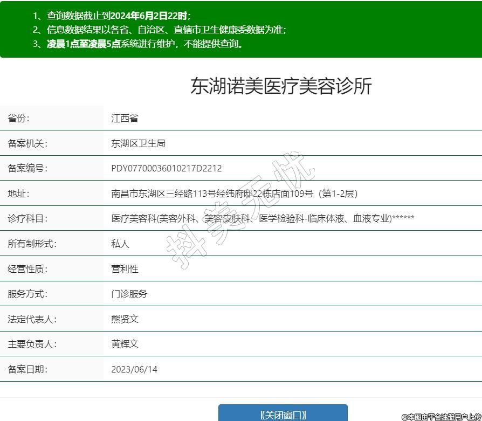
Task: Click the 江西省 province value
Action: [x=125, y=118]
